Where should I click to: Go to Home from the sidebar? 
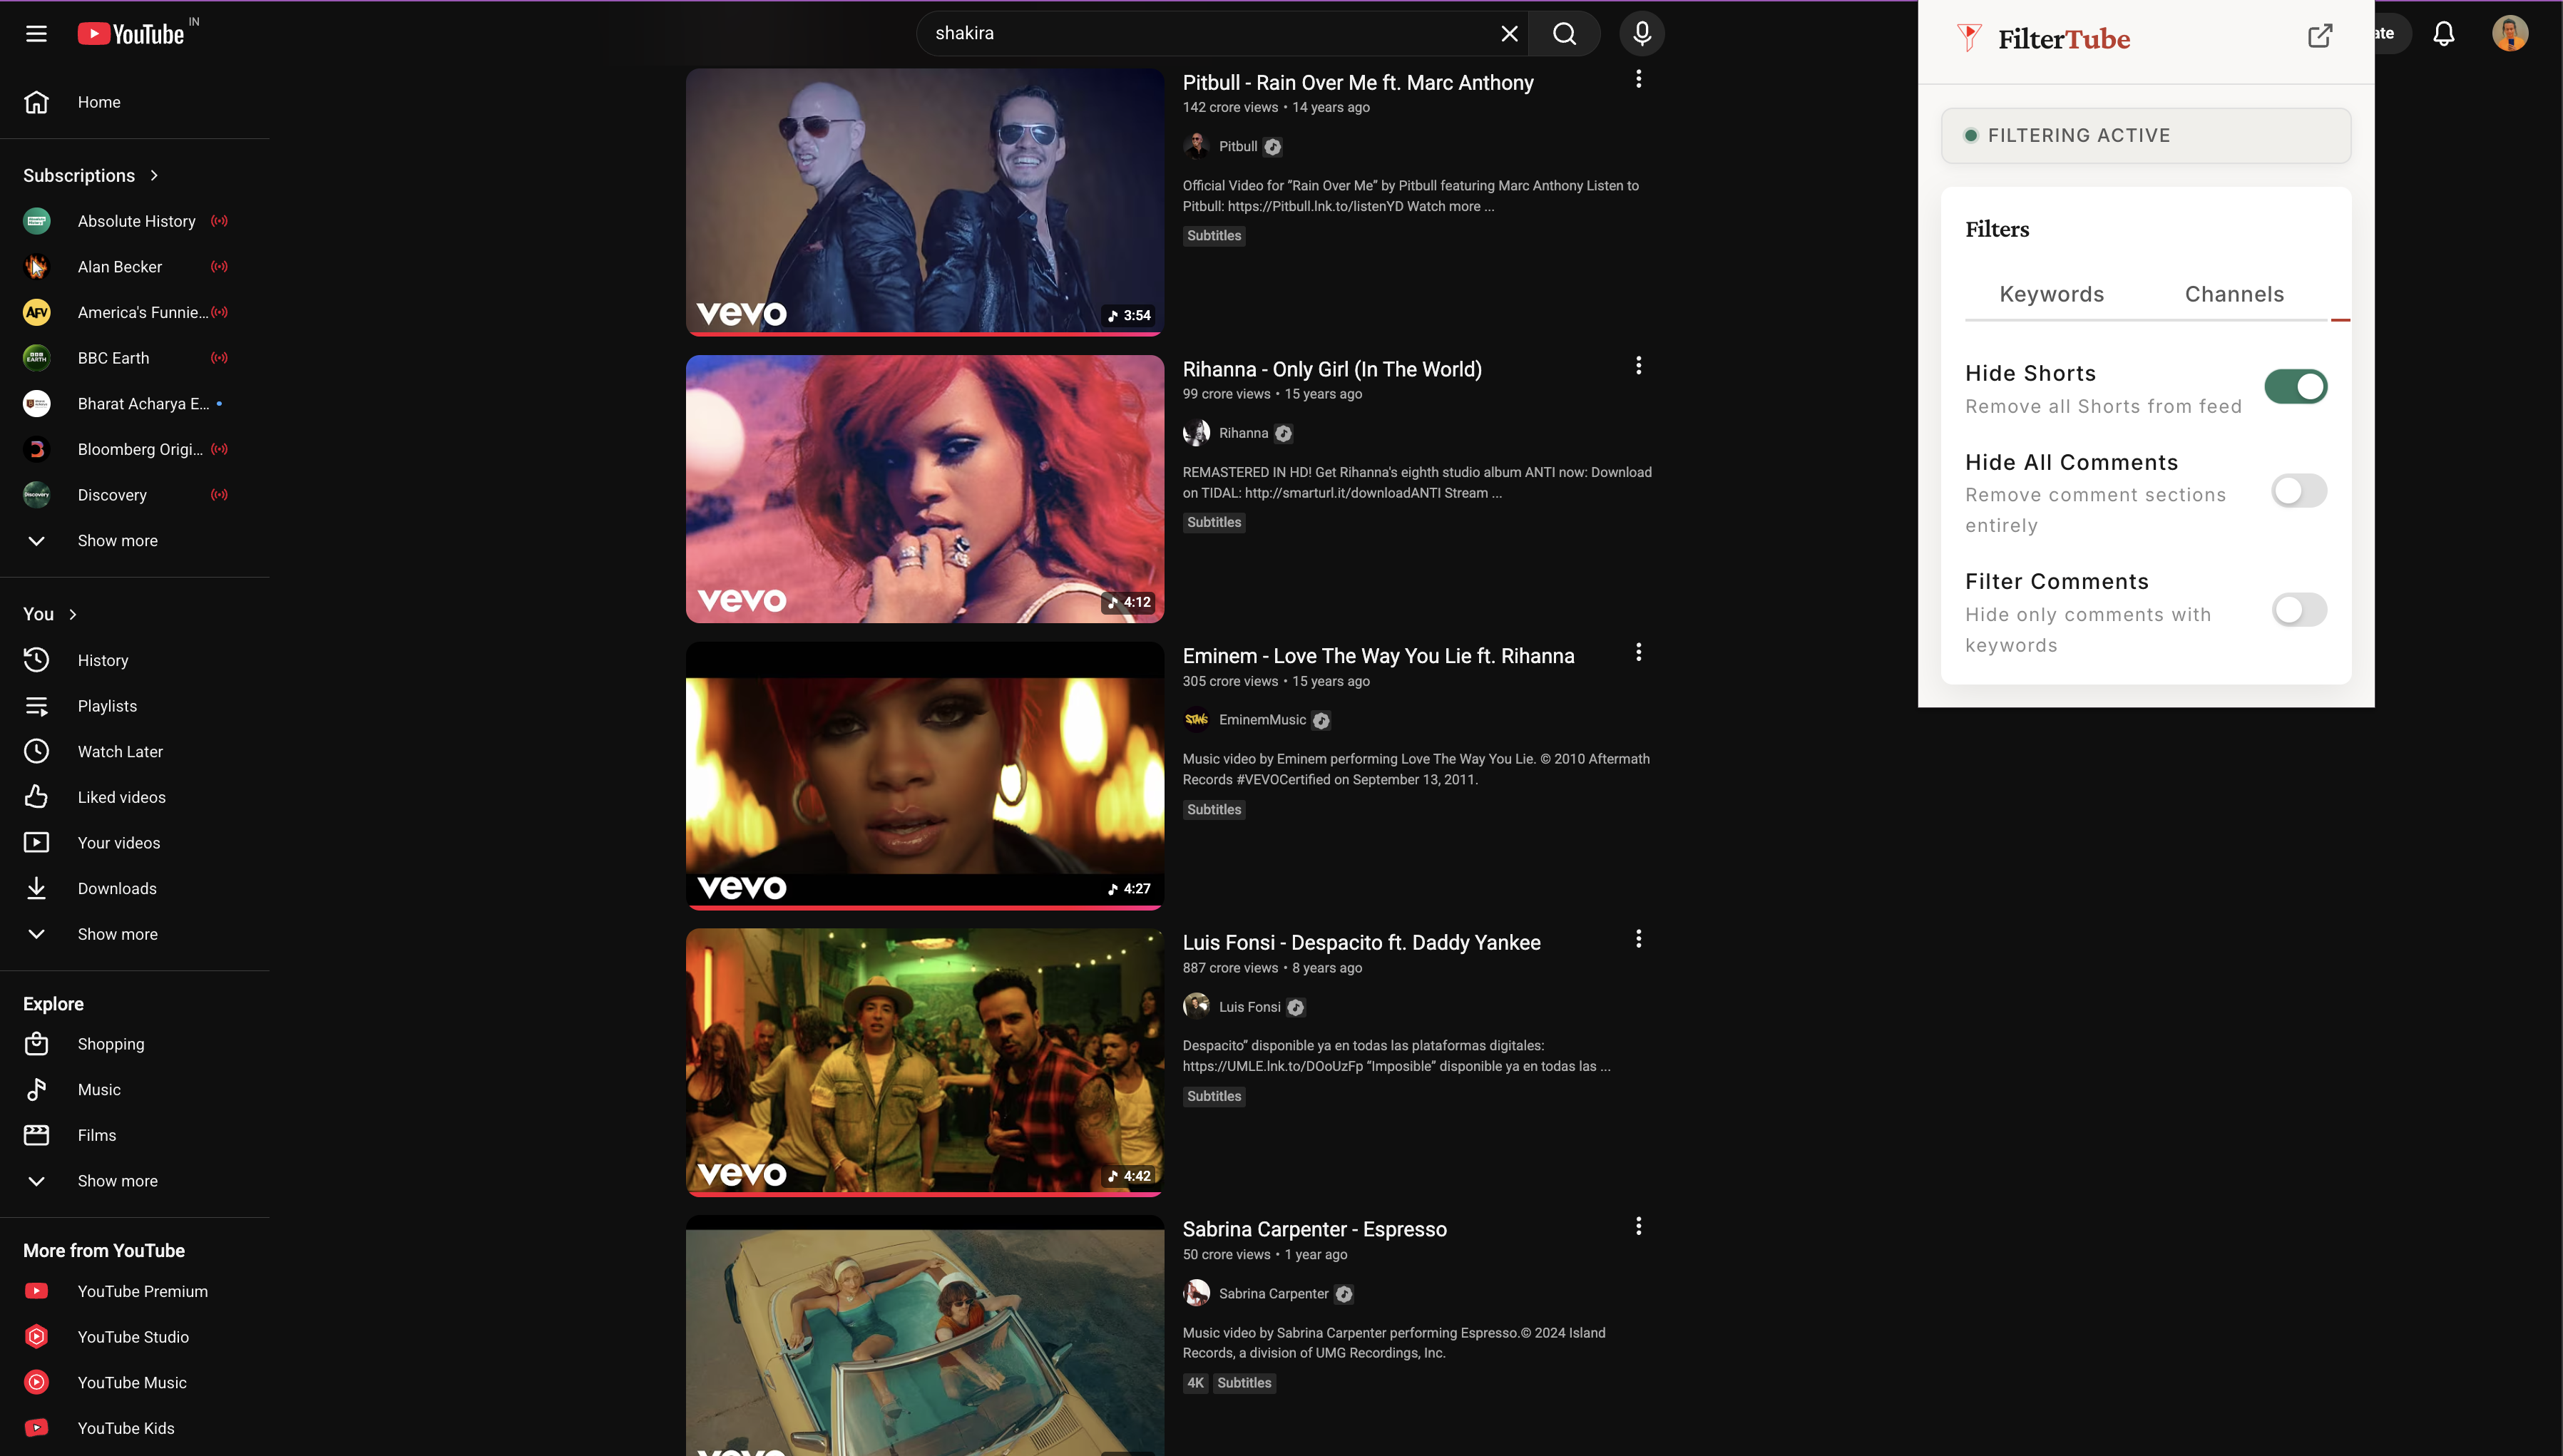coord(98,101)
